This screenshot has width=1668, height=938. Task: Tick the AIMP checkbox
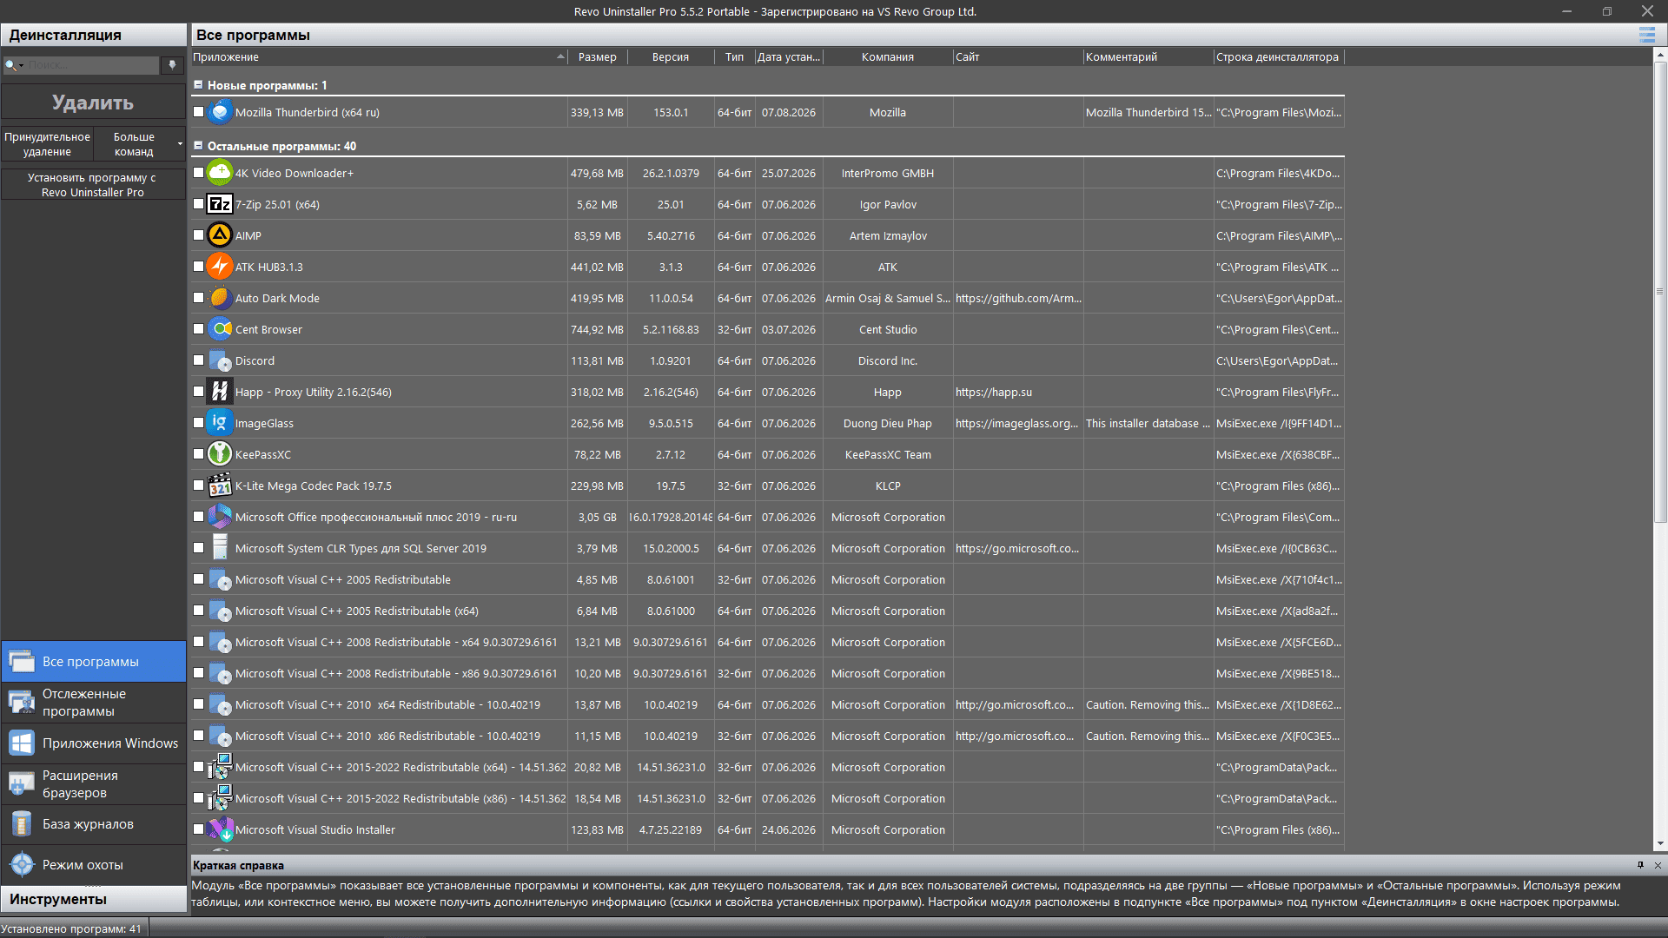coord(198,235)
